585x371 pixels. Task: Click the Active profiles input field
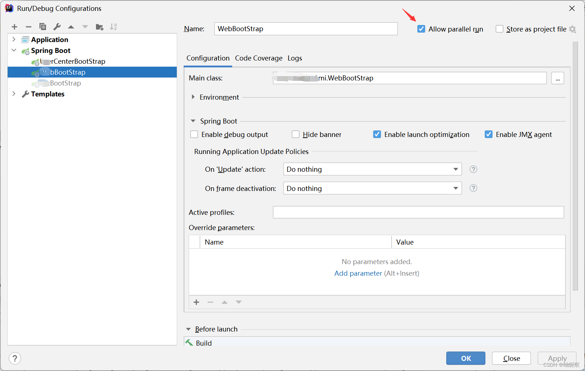click(418, 212)
